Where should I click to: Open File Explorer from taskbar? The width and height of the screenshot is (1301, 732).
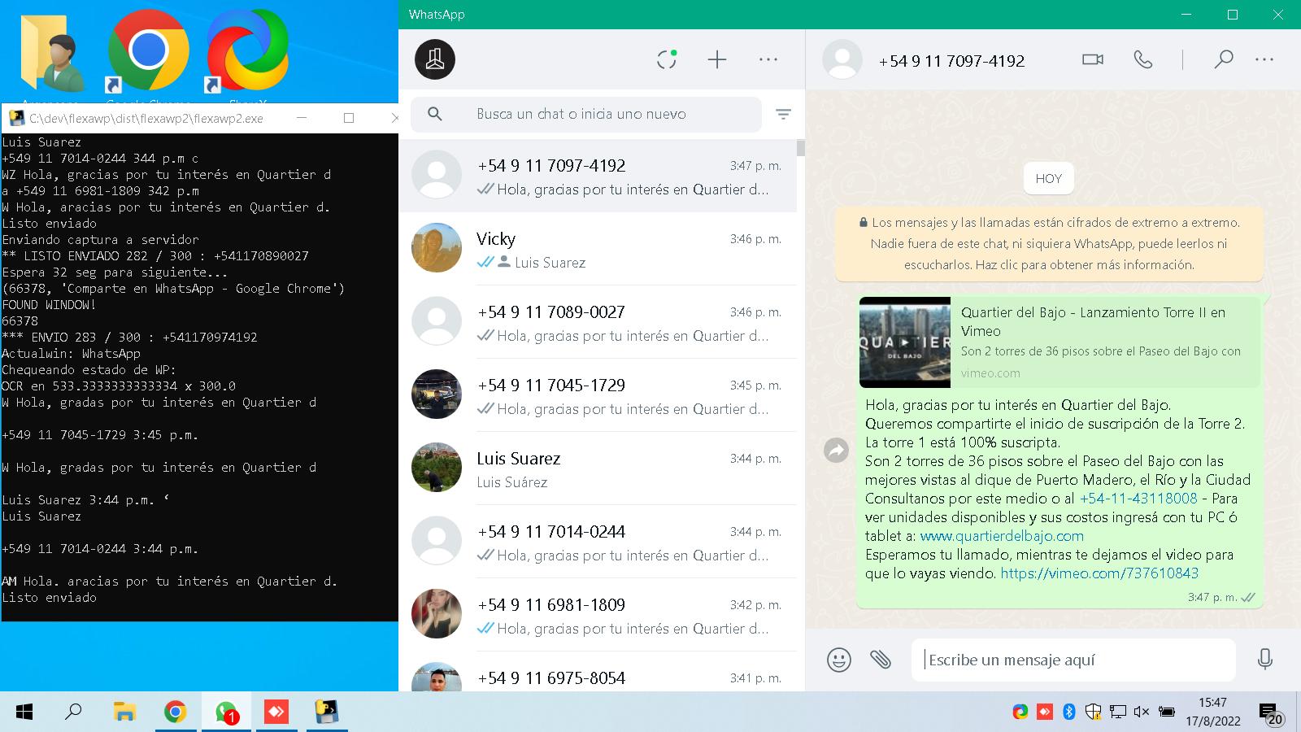(124, 712)
